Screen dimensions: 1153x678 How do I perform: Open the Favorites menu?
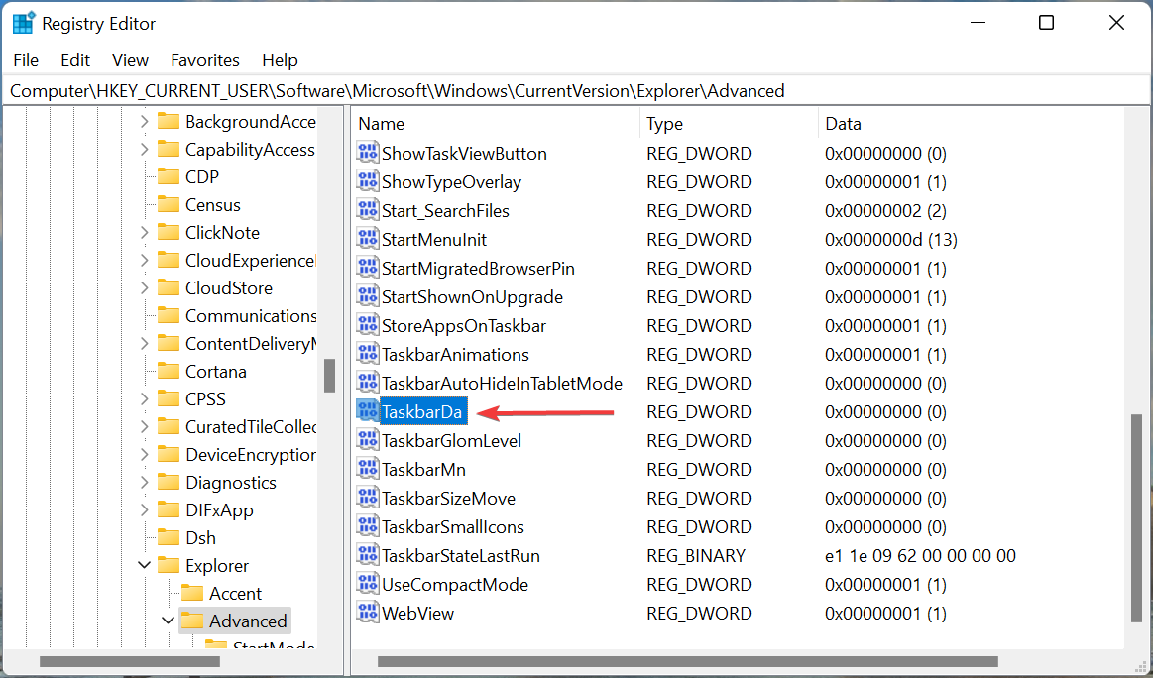(205, 60)
